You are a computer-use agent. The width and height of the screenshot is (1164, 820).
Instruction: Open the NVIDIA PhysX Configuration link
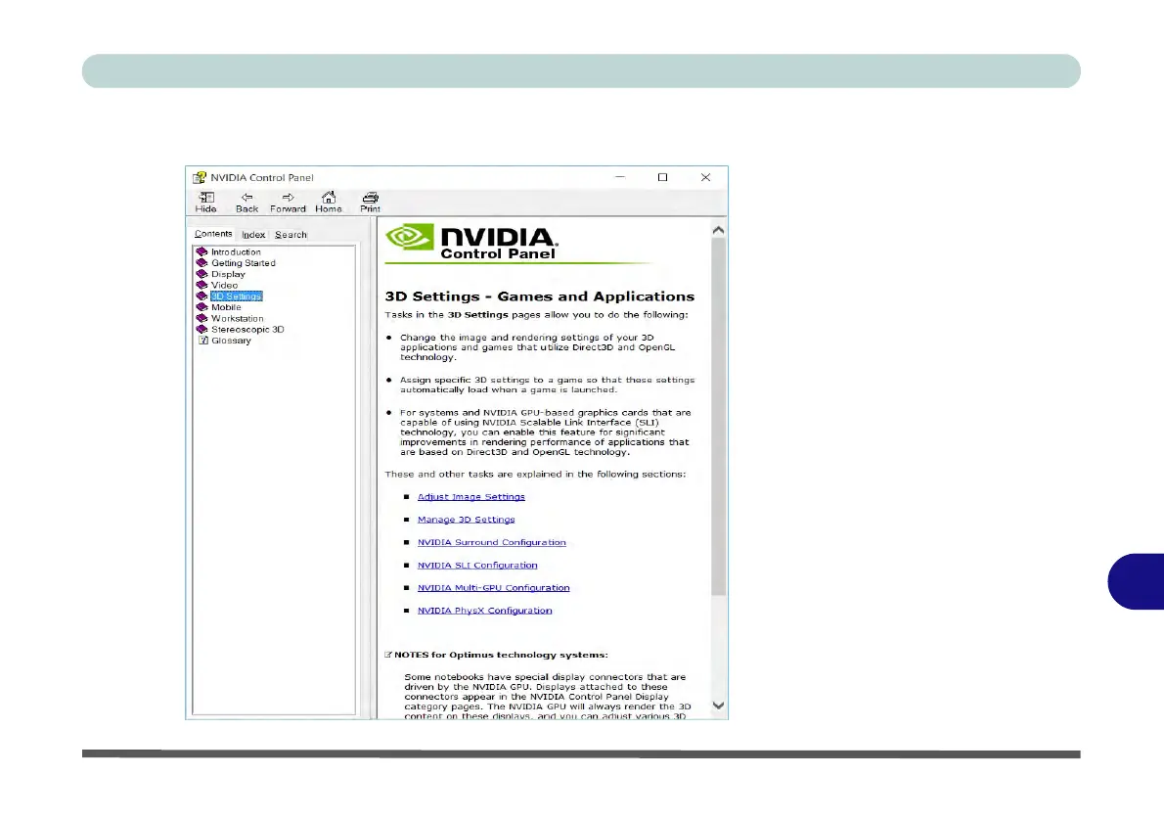point(485,611)
